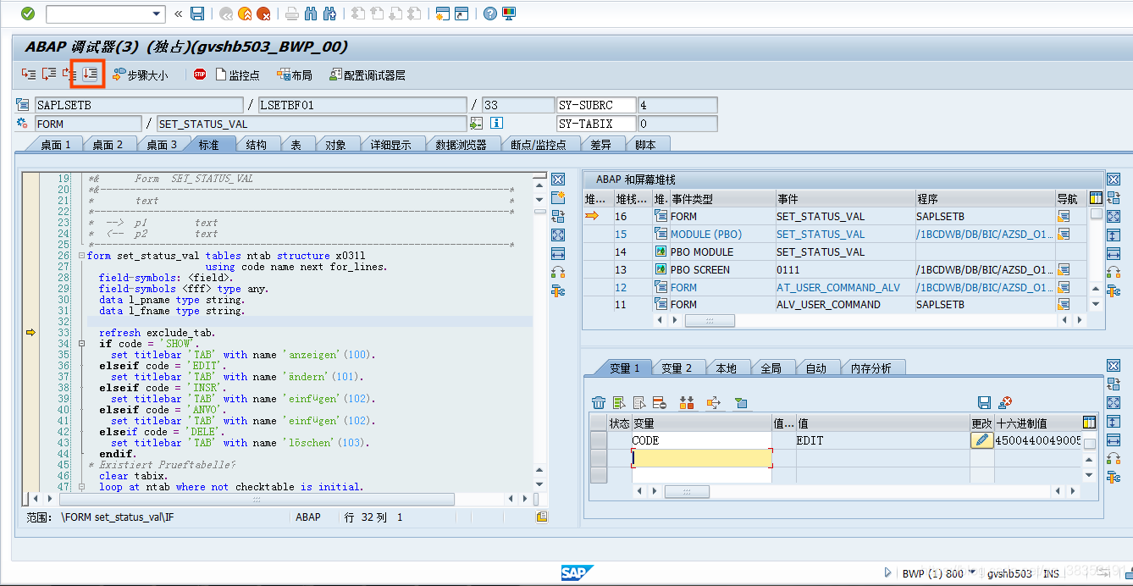Collapse the loop at ntab block

point(81,487)
